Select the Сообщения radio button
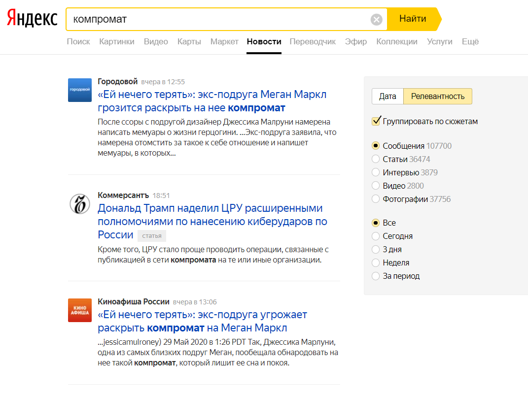Image resolution: width=528 pixels, height=395 pixels. [376, 146]
